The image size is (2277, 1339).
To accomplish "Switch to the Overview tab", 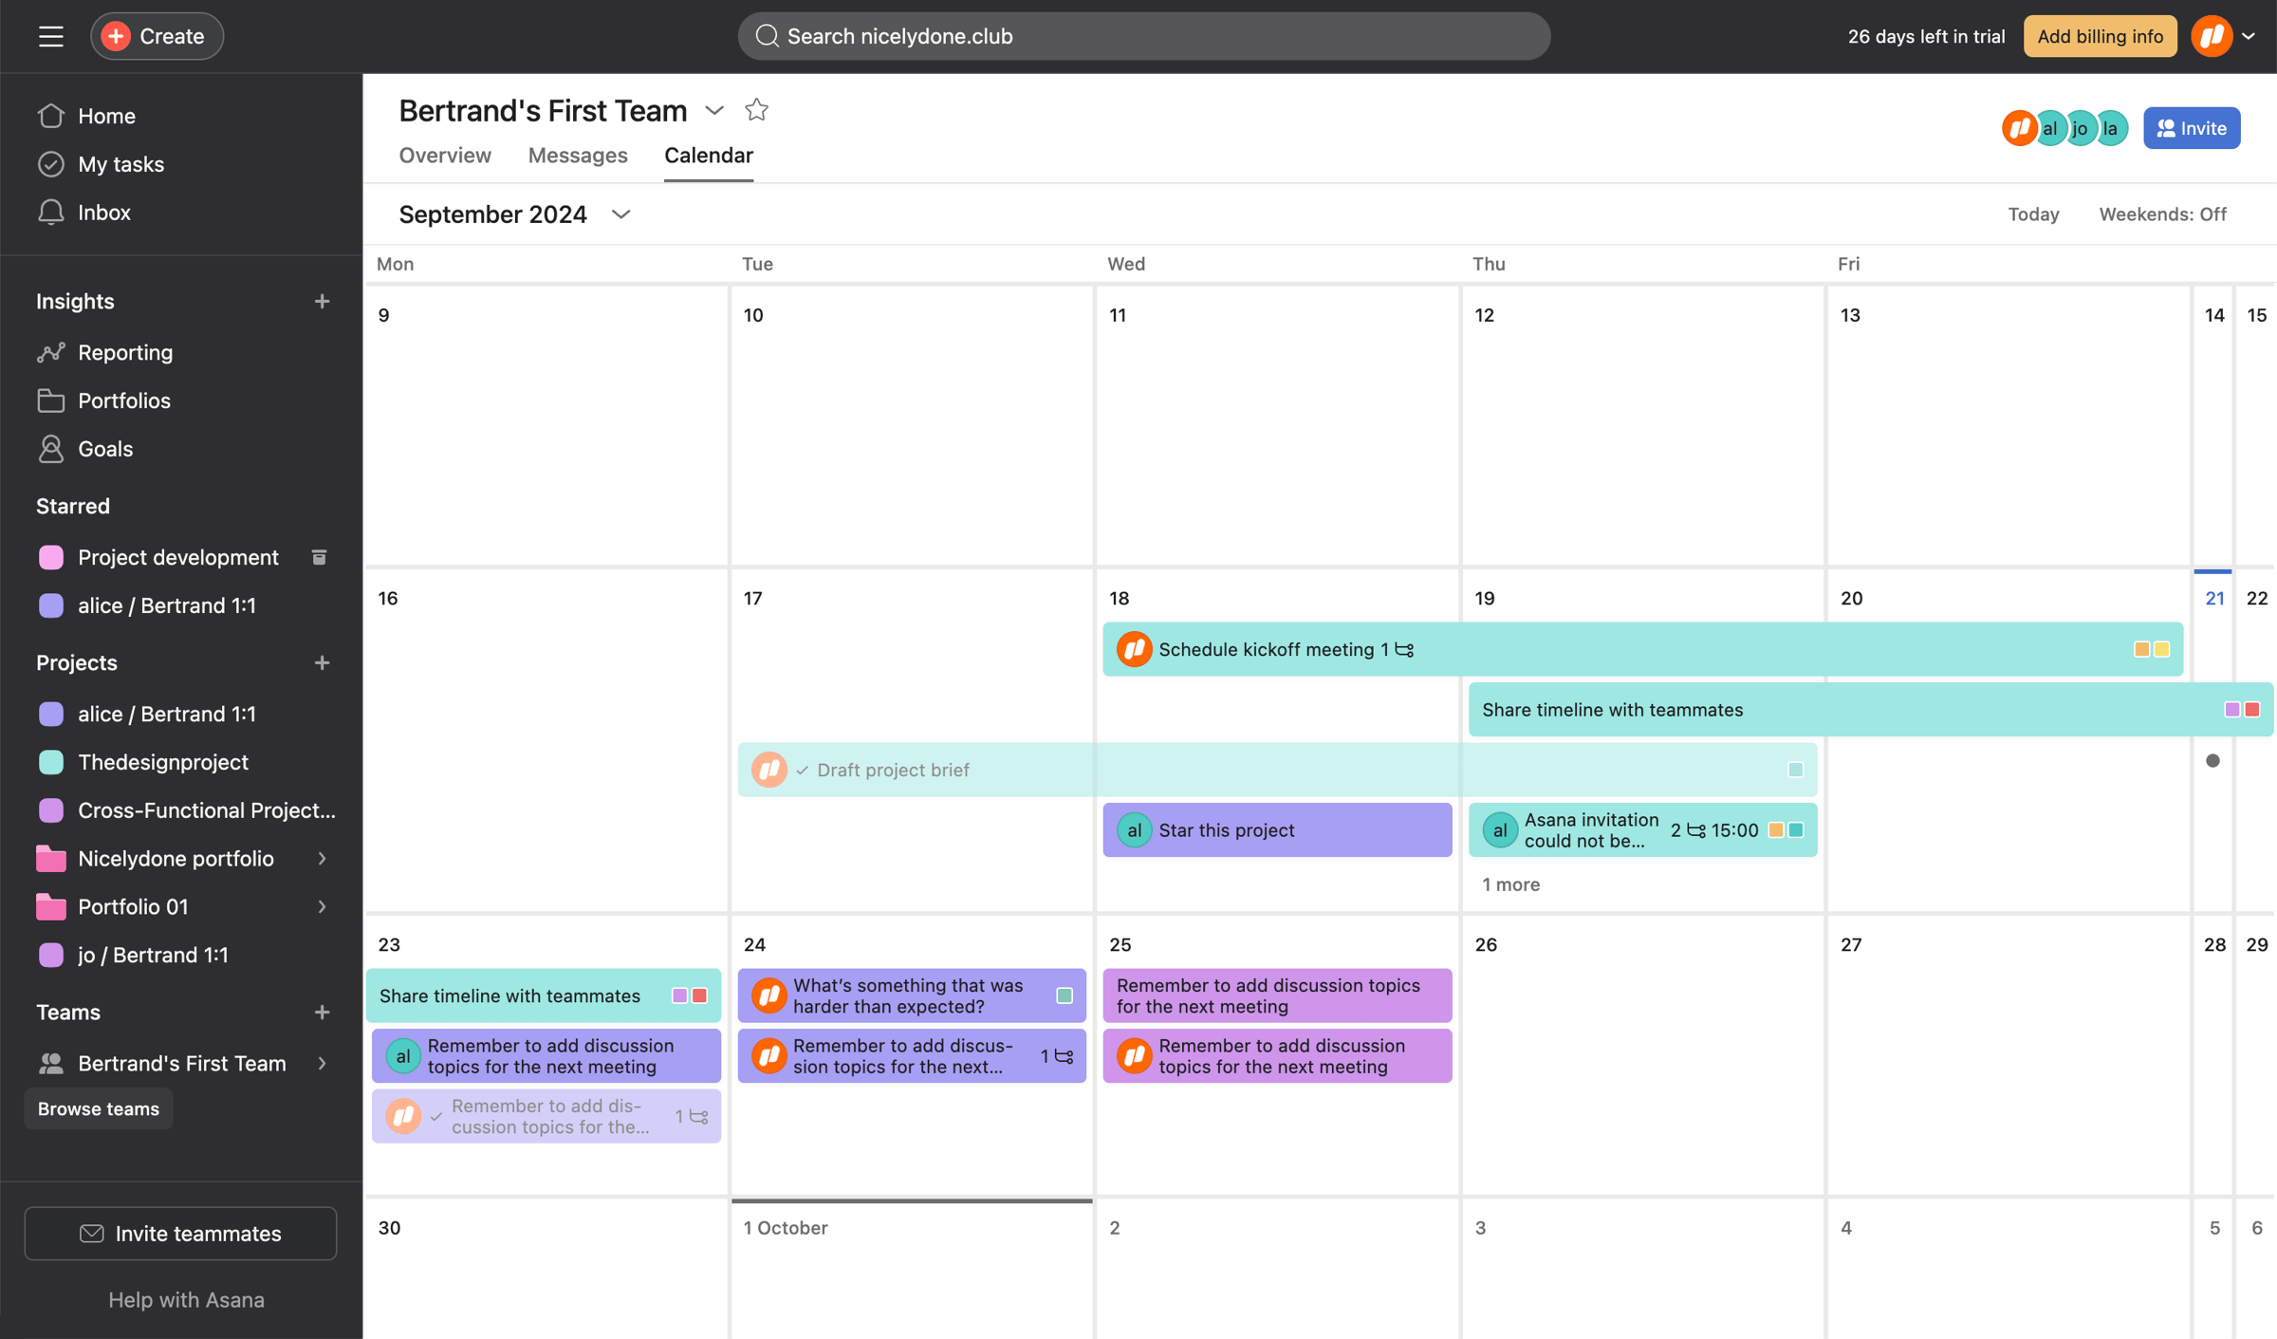I will pyautogui.click(x=445, y=155).
